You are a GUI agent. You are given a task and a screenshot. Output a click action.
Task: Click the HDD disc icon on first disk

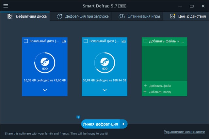(45, 62)
